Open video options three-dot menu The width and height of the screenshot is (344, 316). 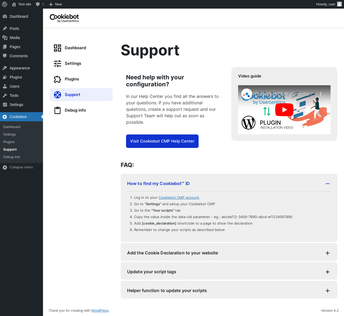pyautogui.click(x=321, y=94)
